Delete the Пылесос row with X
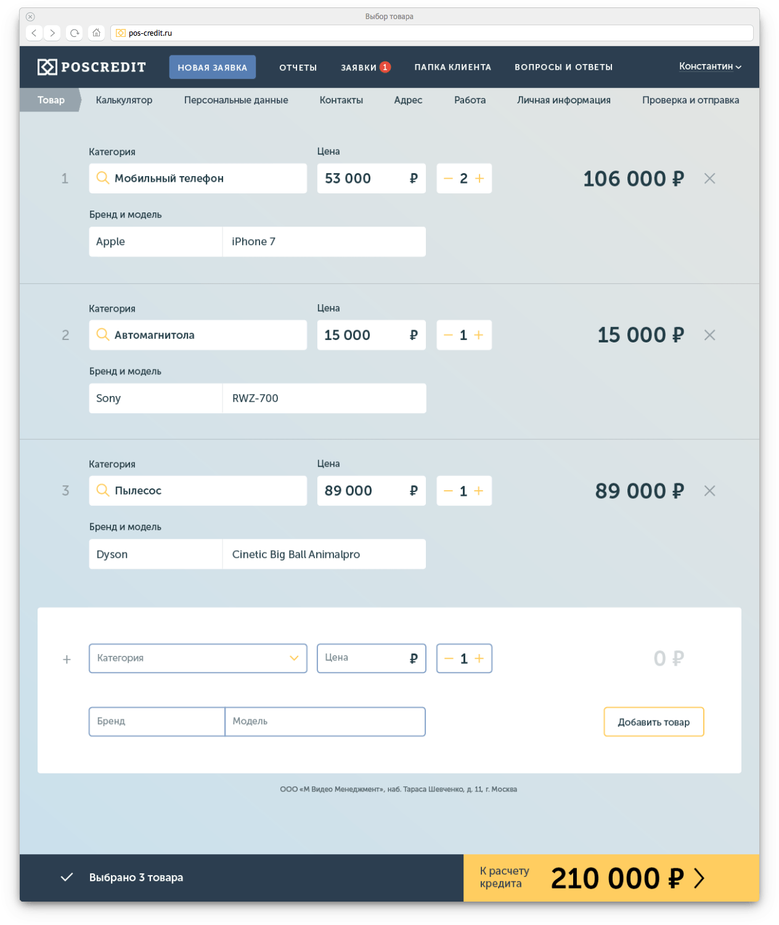779x925 pixels. point(709,491)
